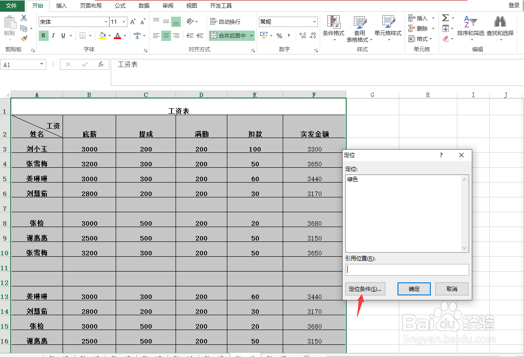The height and width of the screenshot is (357, 524).
Task: Click 定位条件(S)... button in dialog
Action: (365, 289)
